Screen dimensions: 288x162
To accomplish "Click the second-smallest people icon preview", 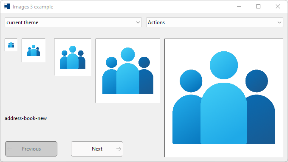I will (x=34, y=50).
